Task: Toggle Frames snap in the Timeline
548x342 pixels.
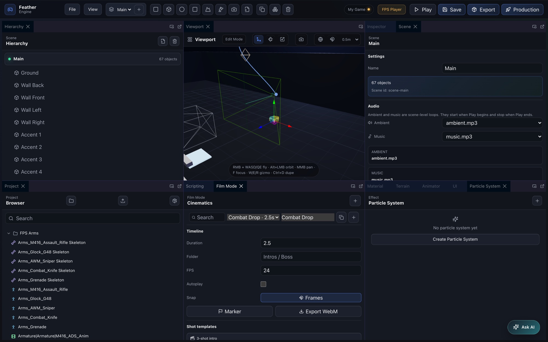Action: tap(311, 298)
